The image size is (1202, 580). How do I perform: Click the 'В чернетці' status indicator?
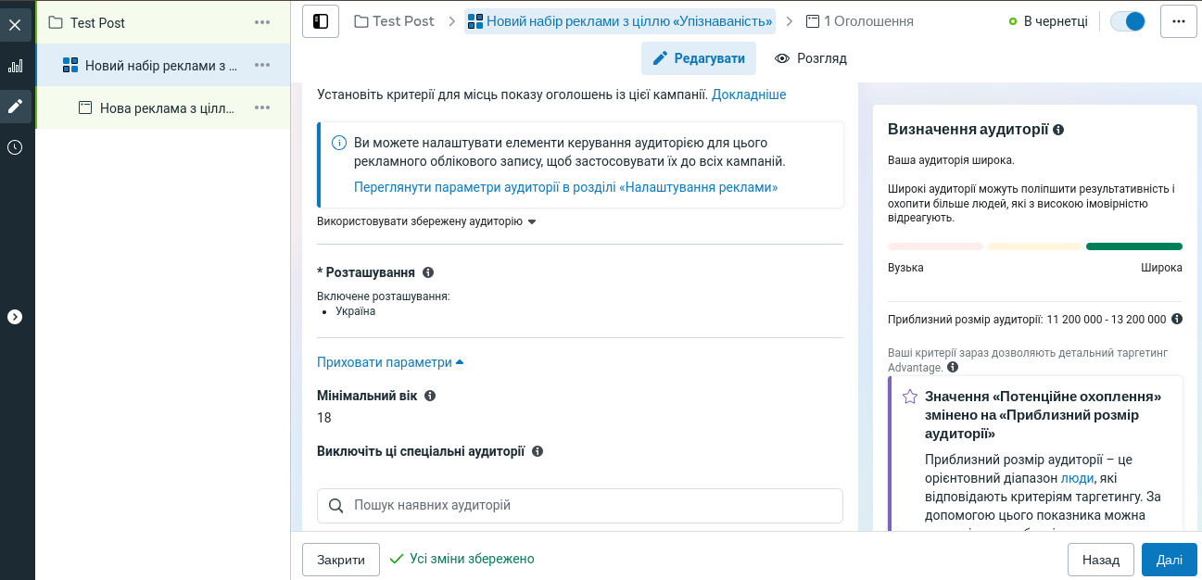[x=1048, y=20]
